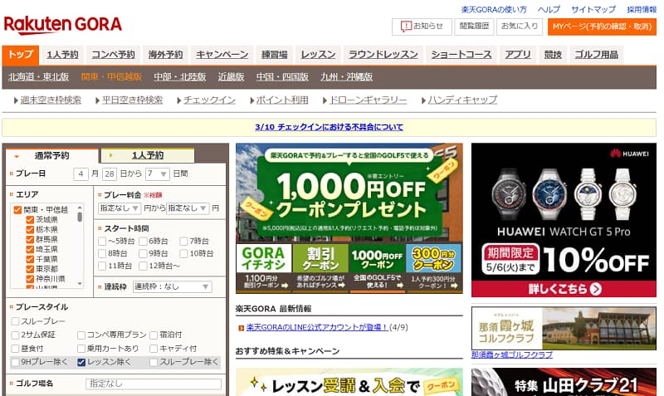This screenshot has width=664, height=396.
Task: Open the サイトマップ link
Action: click(593, 9)
